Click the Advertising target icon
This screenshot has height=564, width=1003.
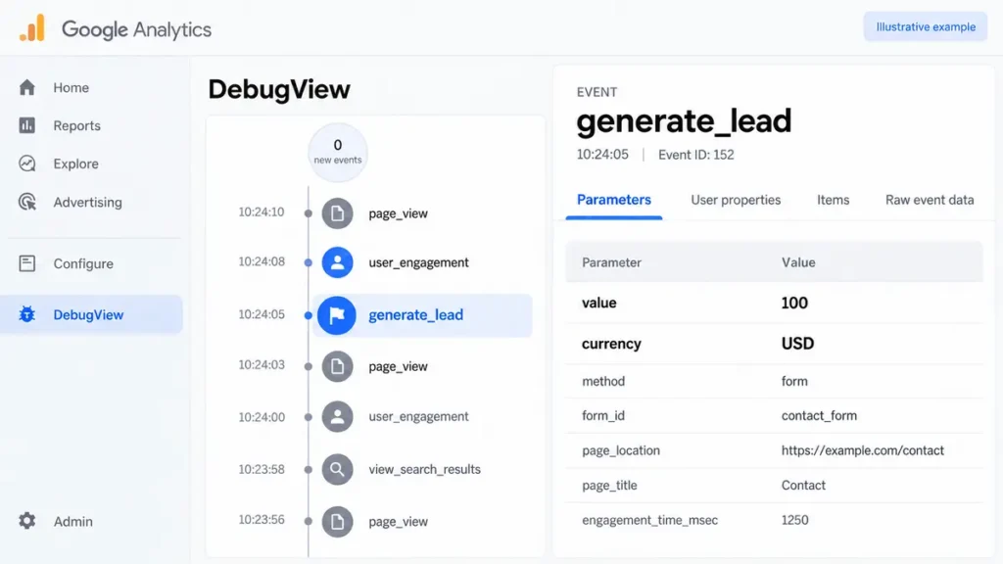tap(26, 202)
